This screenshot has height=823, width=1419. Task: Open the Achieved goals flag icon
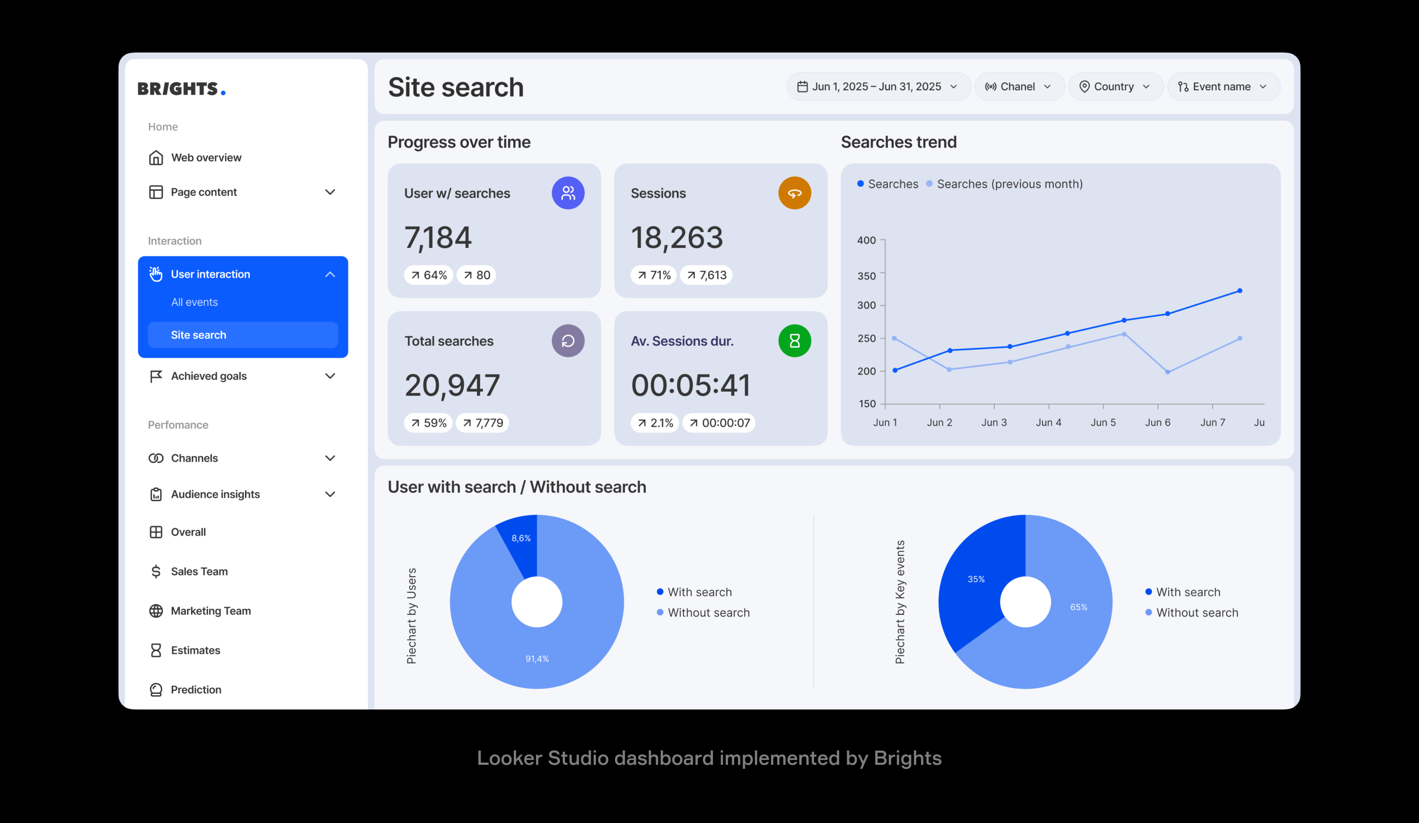pyautogui.click(x=156, y=376)
